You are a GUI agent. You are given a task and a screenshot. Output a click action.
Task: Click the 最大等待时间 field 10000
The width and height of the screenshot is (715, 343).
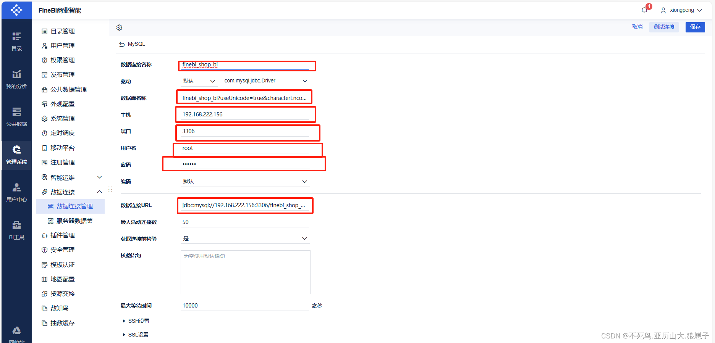245,306
